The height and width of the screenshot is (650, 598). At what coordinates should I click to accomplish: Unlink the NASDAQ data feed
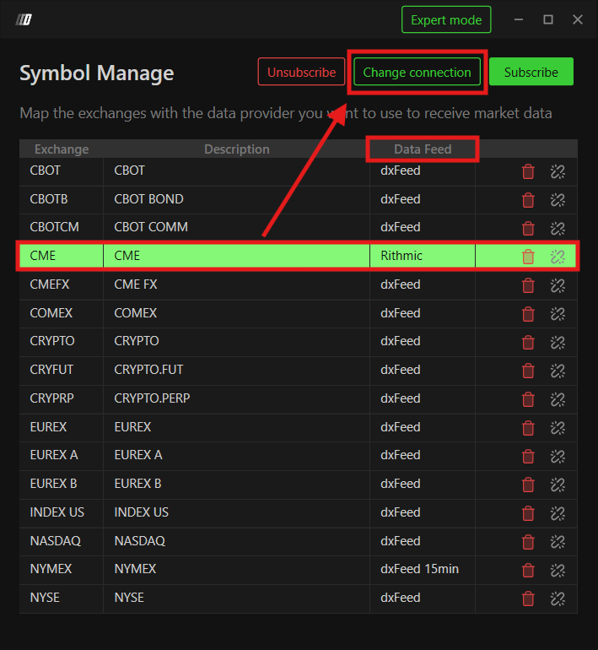tap(558, 542)
